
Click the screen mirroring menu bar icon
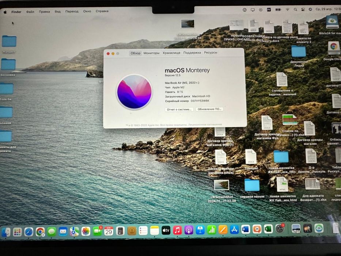coord(253,10)
